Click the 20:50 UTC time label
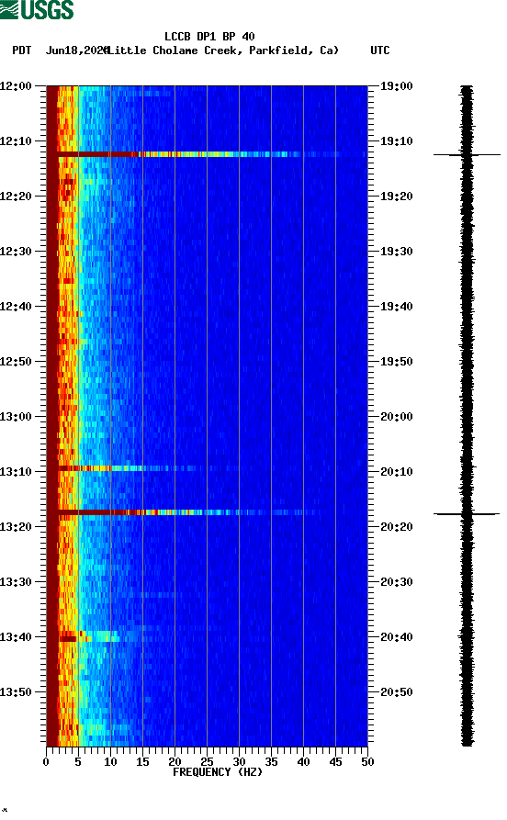This screenshot has width=507, height=820. 397,691
